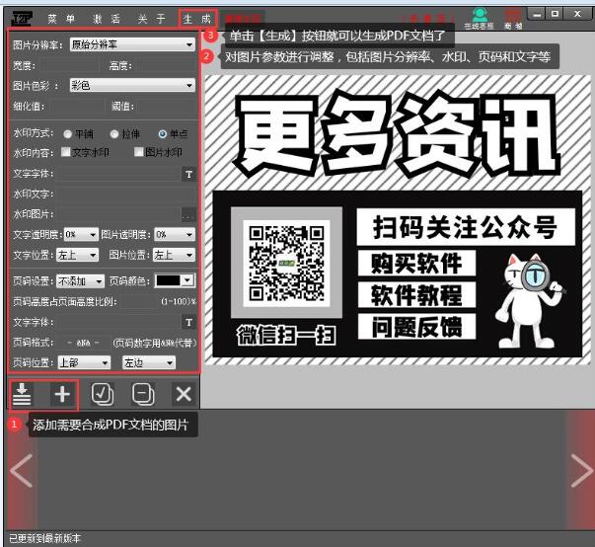The width and height of the screenshot is (595, 547).
Task: Open page number position 上部 dropdown
Action: point(84,363)
